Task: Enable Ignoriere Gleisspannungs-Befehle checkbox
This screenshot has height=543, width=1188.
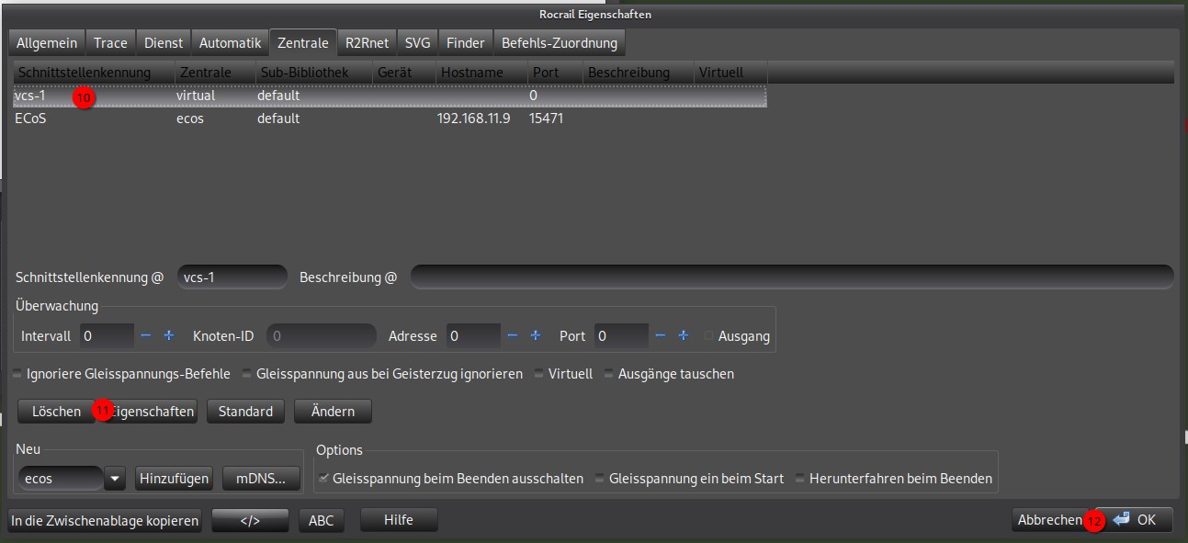Action: pos(18,375)
